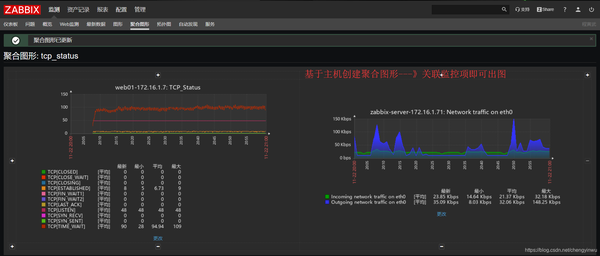600x256 pixels.
Task: Go to 问题 submenu
Action: [30, 24]
